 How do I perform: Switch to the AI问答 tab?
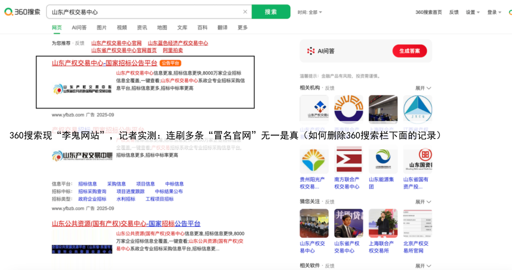click(x=79, y=28)
